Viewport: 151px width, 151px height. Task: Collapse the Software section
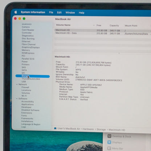[17, 99]
